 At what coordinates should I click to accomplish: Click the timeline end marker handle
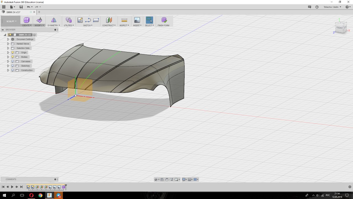tap(66, 187)
